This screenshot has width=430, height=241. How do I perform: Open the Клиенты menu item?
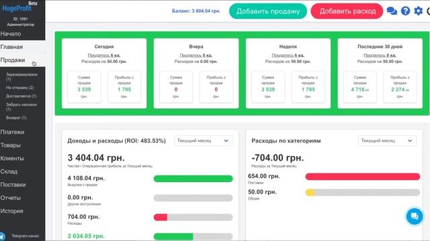12,158
